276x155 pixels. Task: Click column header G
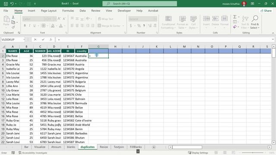tap(98, 46)
